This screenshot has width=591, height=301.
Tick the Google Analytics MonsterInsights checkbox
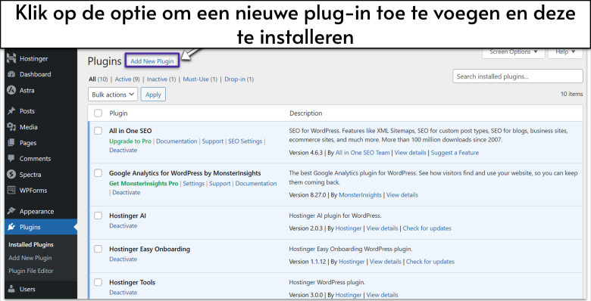98,173
